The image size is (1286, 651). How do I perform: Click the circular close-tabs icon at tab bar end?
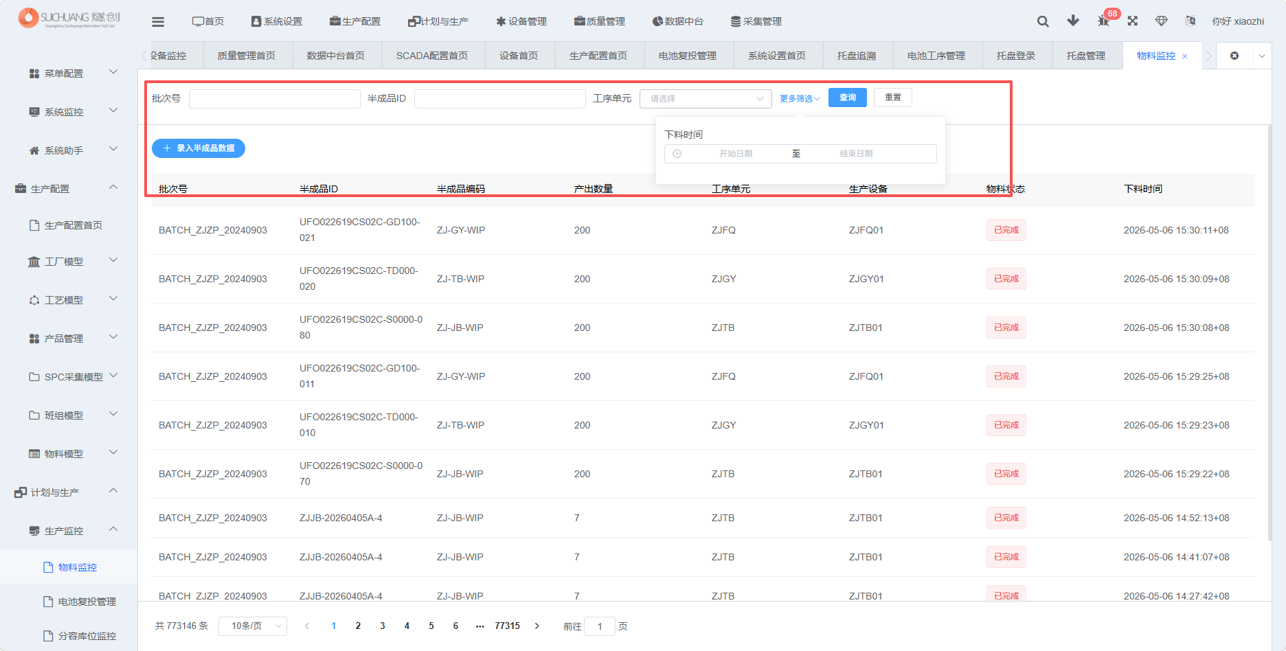click(1234, 56)
